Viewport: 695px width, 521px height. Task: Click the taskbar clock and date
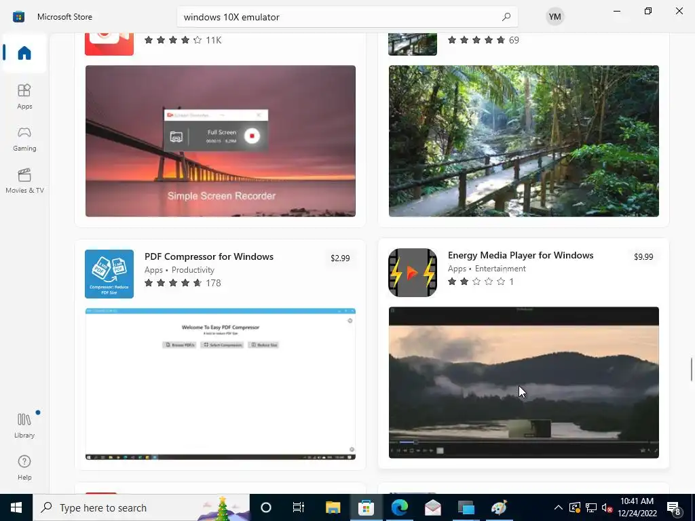[x=637, y=507]
